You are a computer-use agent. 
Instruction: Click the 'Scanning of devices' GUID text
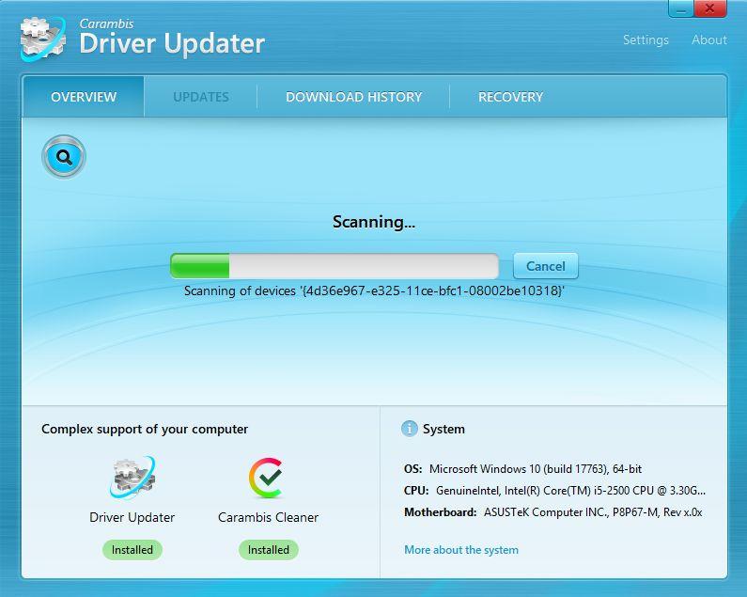(x=374, y=291)
